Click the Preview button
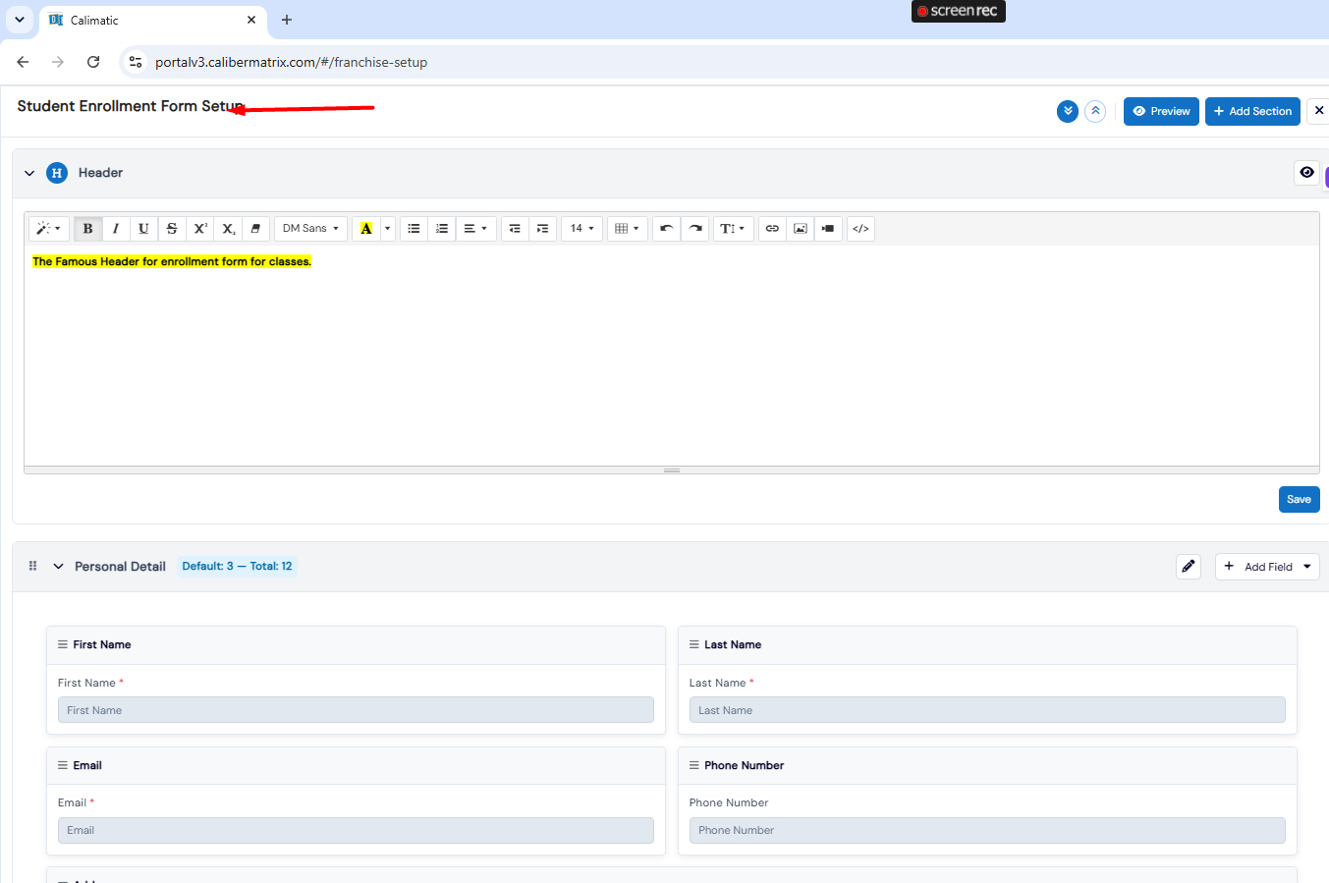The height and width of the screenshot is (883, 1329). pos(1161,112)
